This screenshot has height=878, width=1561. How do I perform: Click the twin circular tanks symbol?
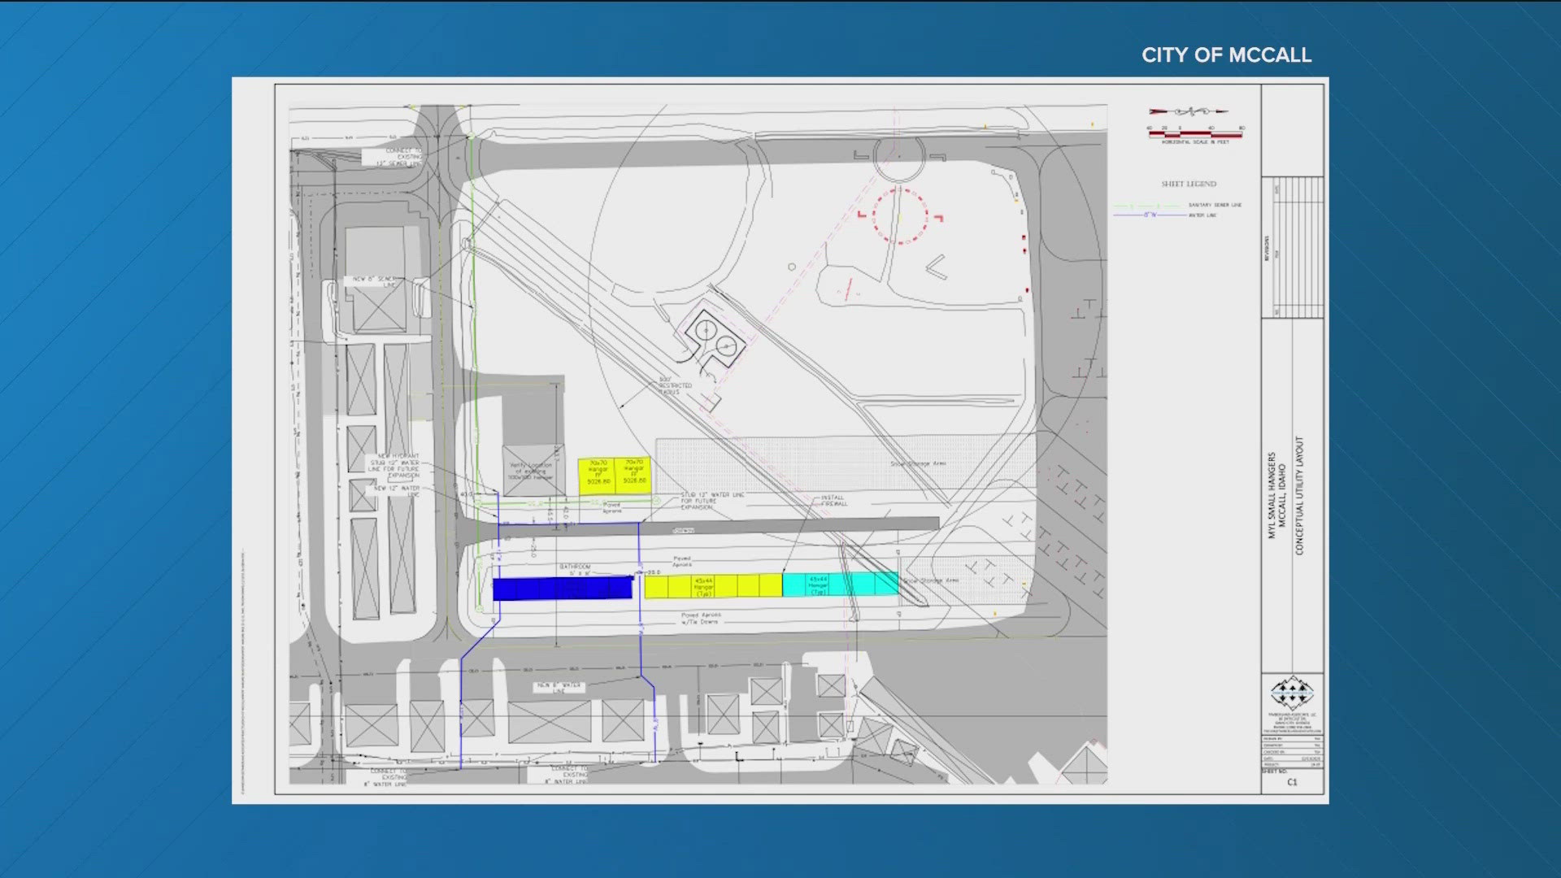click(715, 339)
